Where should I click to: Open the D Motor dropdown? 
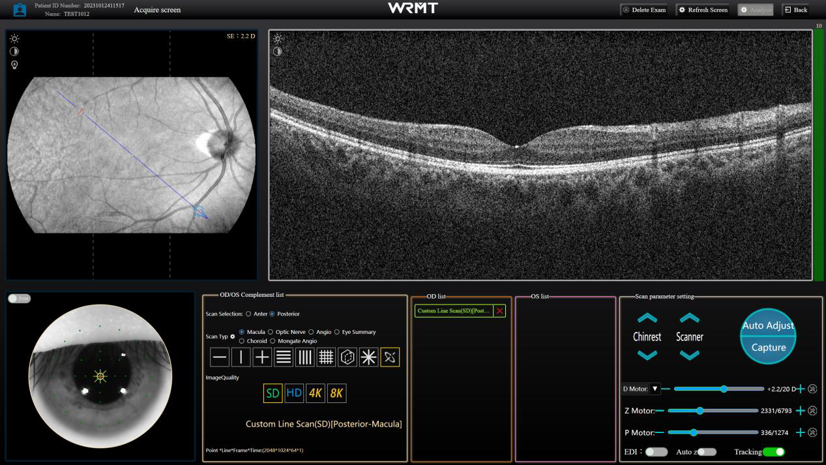655,389
